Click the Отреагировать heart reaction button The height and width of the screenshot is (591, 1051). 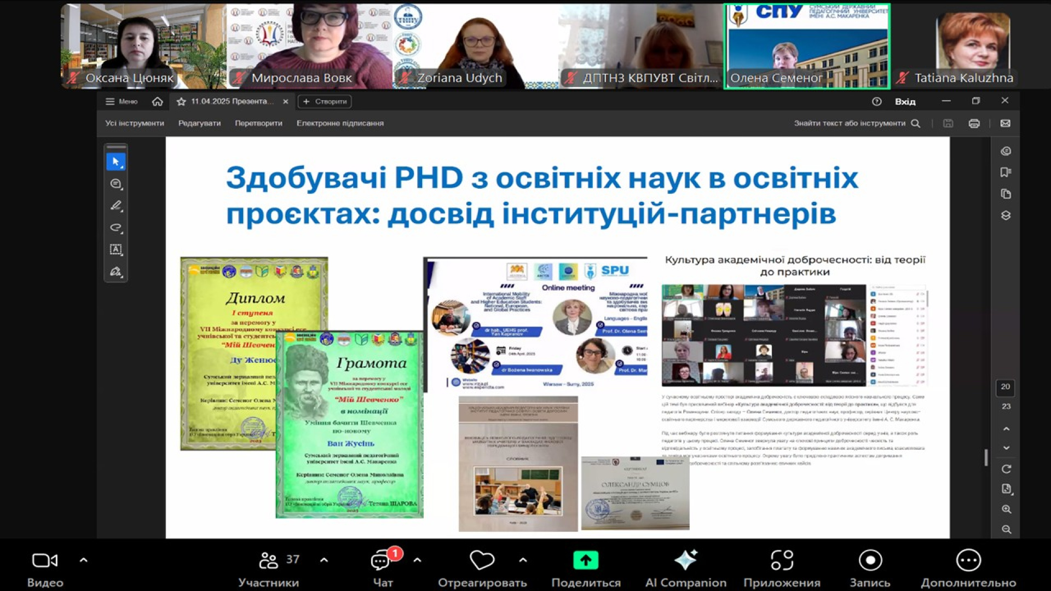[482, 568]
